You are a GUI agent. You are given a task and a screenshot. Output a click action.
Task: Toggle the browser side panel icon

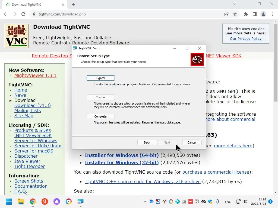(x=255, y=14)
